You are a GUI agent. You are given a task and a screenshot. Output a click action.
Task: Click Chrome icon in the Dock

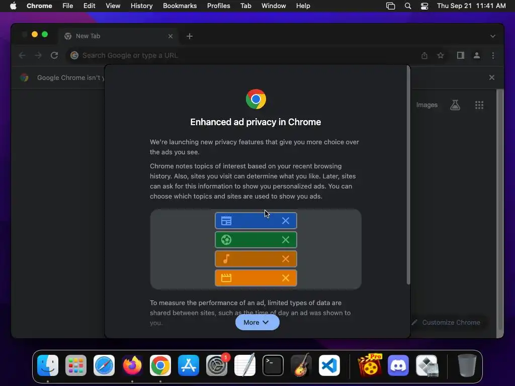[x=160, y=365]
